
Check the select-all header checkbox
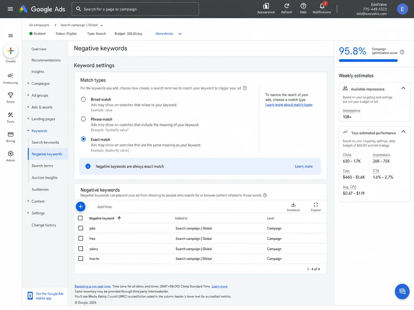coord(80,218)
